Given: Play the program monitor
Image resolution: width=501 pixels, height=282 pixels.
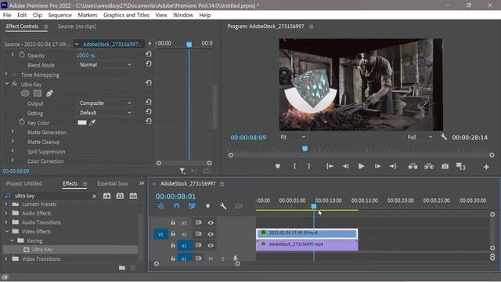Looking at the screenshot, I should pos(361,166).
